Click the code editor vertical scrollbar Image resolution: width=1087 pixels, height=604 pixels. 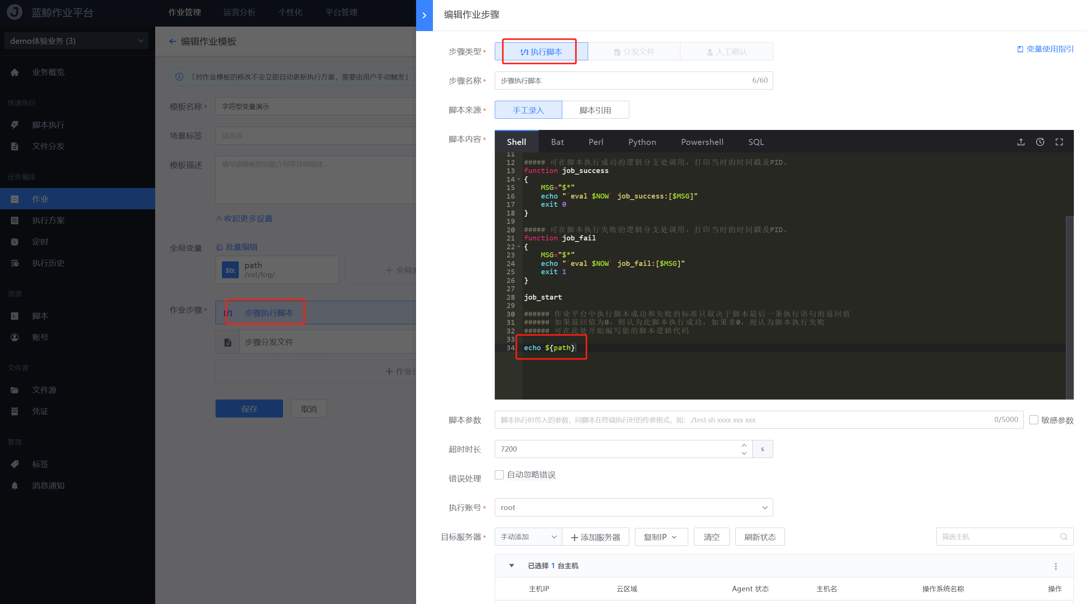[x=1070, y=308]
